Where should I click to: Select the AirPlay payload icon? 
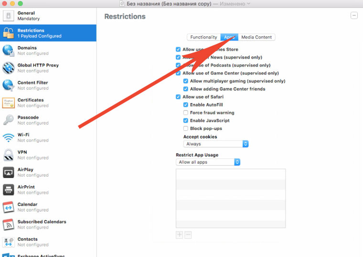[9, 172]
